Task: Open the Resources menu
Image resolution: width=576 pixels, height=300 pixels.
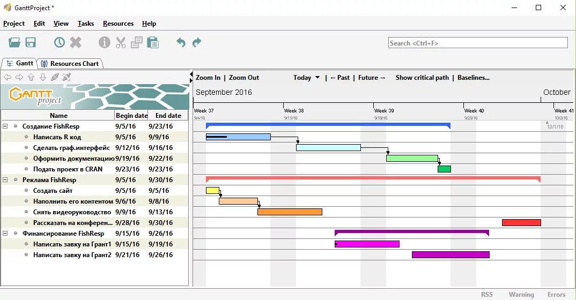Action: pyautogui.click(x=119, y=24)
